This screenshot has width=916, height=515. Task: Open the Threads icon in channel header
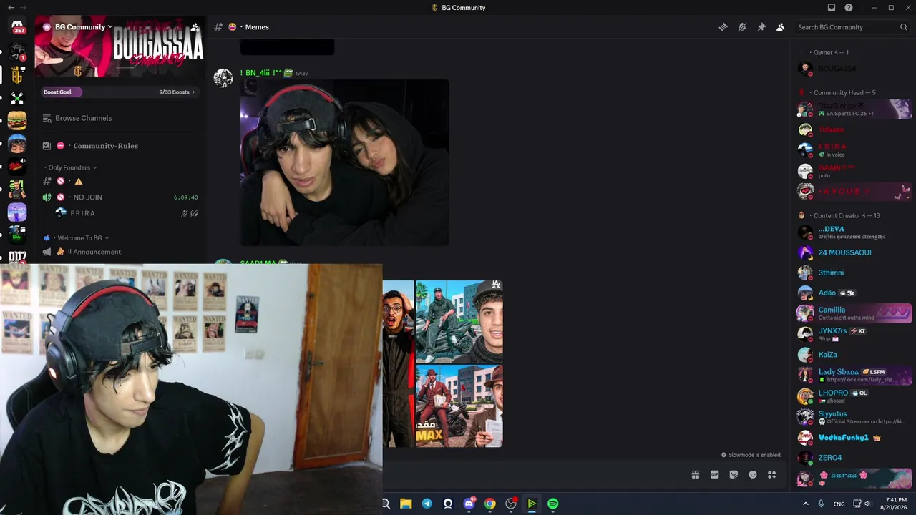[x=723, y=27]
